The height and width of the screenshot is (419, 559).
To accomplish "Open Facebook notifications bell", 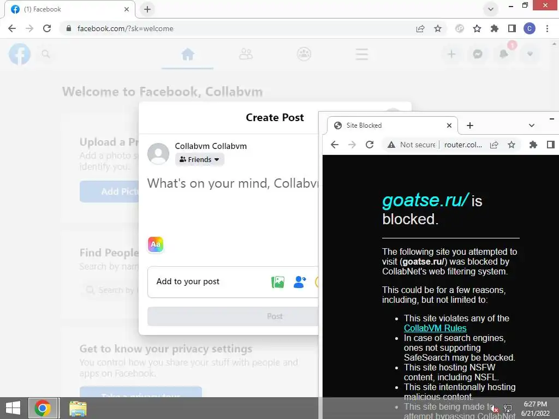I will coord(504,54).
